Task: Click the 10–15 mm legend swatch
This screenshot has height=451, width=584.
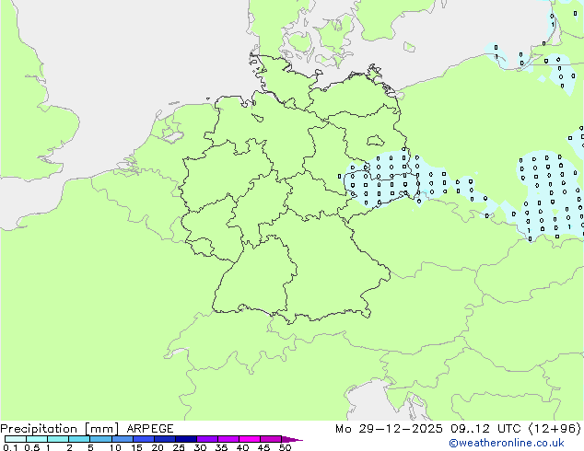Action: pyautogui.click(x=123, y=439)
